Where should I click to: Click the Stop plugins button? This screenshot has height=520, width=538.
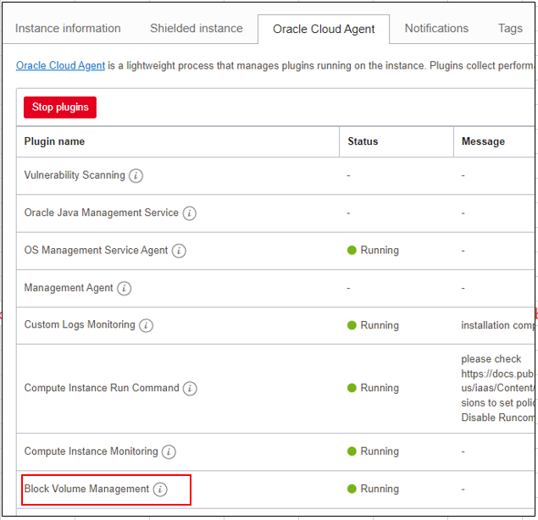tap(60, 108)
